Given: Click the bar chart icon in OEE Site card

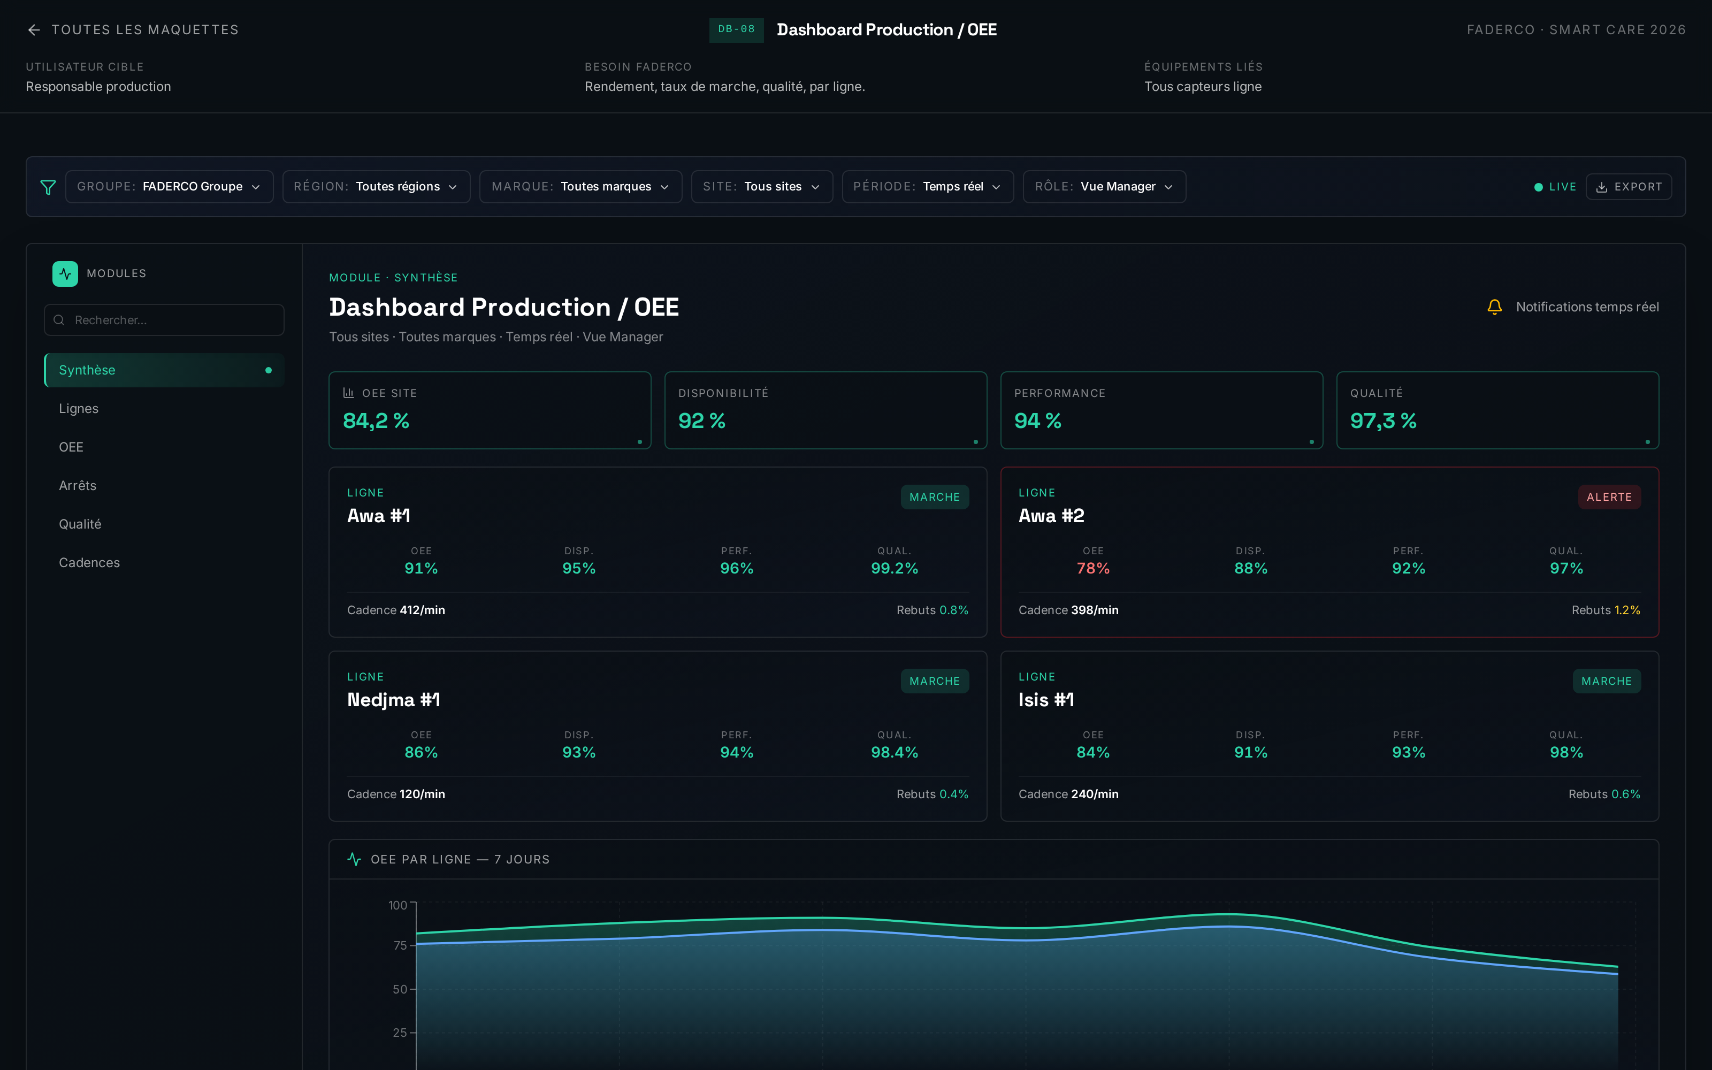Looking at the screenshot, I should tap(348, 393).
